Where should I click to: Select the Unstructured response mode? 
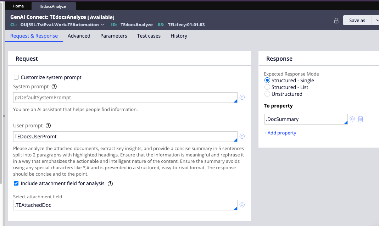(x=267, y=94)
